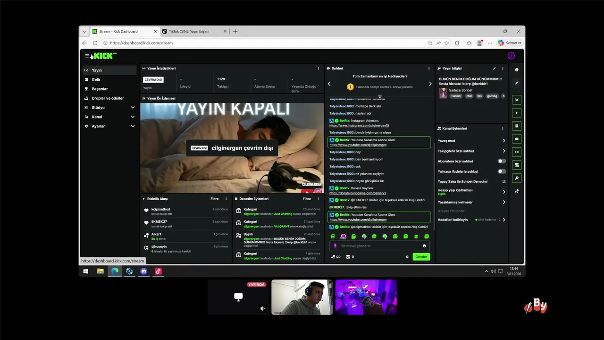Viewport: 604px width, 340px height.
Task: Toggle the activity feed lightning icon
Action: click(517, 113)
